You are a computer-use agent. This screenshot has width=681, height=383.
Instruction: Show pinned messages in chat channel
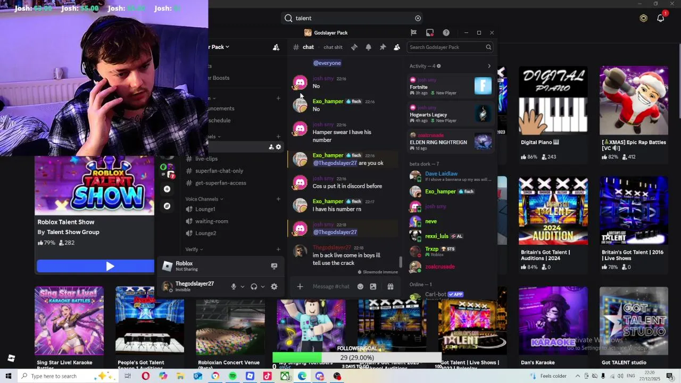(x=383, y=47)
